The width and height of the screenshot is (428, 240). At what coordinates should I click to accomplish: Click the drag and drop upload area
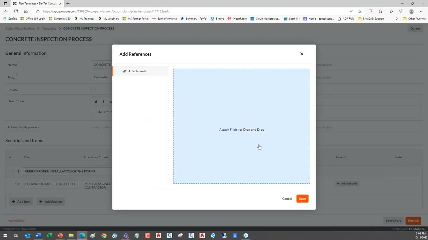[242, 126]
